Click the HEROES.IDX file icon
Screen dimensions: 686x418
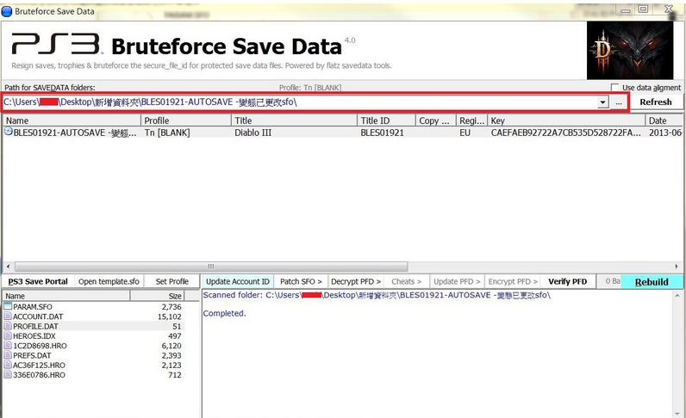tap(8, 336)
